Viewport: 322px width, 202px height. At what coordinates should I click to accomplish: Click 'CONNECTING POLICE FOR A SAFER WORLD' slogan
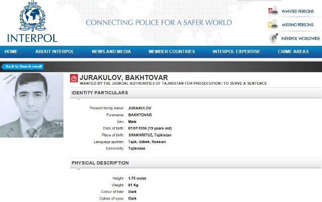point(159,23)
